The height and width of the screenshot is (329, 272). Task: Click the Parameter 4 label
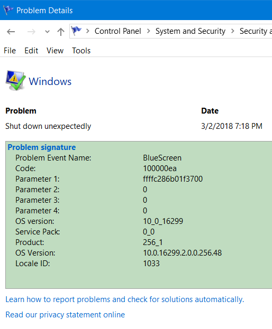click(38, 211)
